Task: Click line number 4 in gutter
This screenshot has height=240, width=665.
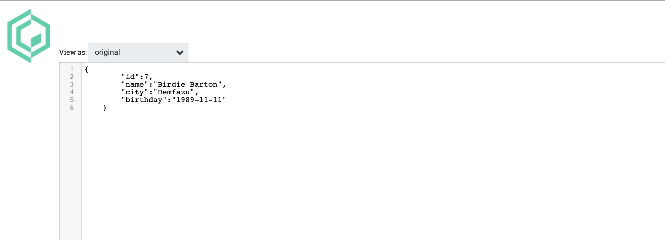Action: (x=72, y=92)
